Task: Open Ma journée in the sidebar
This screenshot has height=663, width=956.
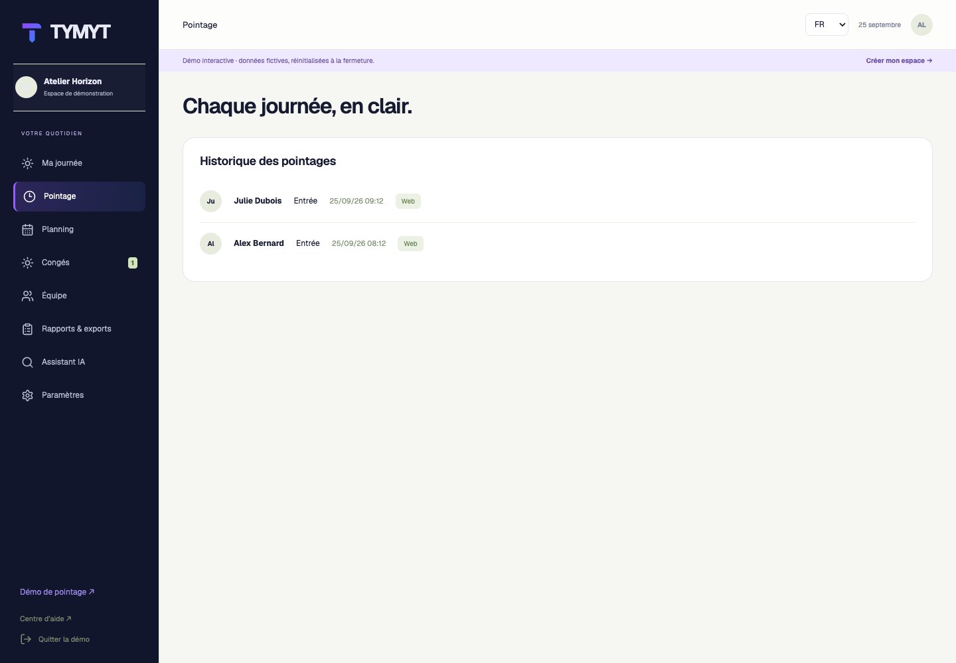Action: click(x=79, y=163)
